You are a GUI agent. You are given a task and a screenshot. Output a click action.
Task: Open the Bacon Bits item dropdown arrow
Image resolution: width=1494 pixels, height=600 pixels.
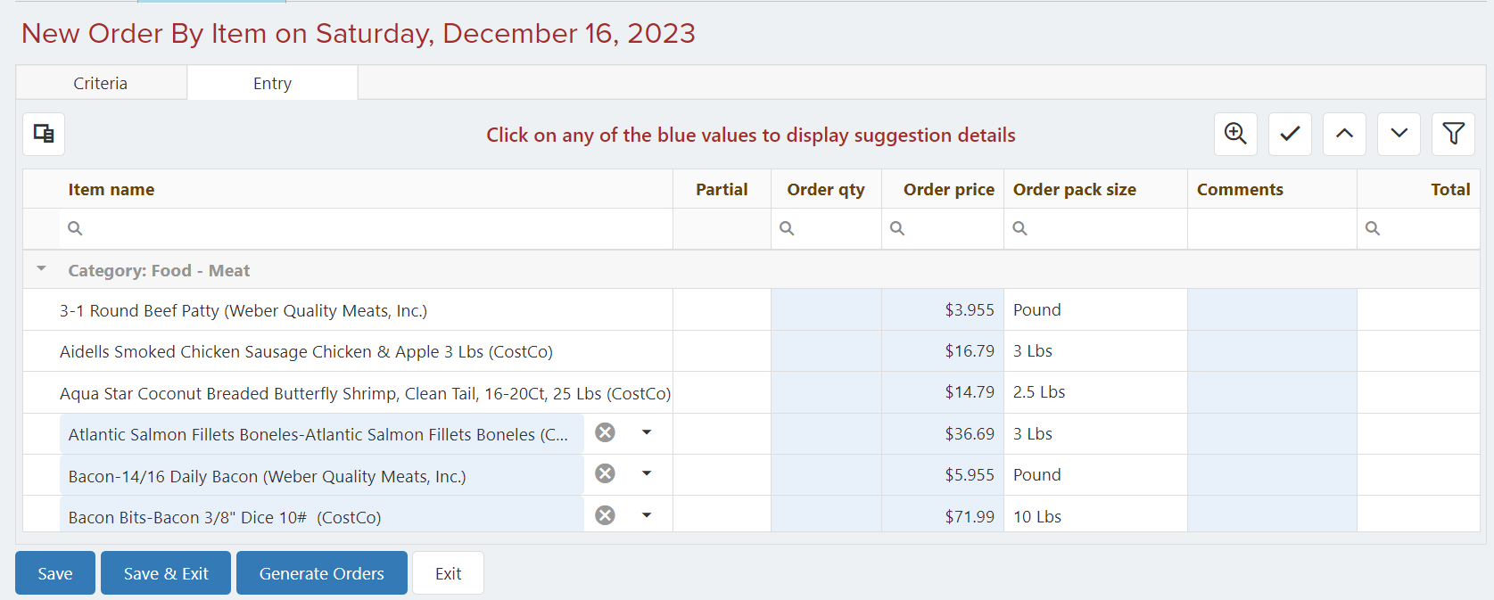tap(647, 515)
